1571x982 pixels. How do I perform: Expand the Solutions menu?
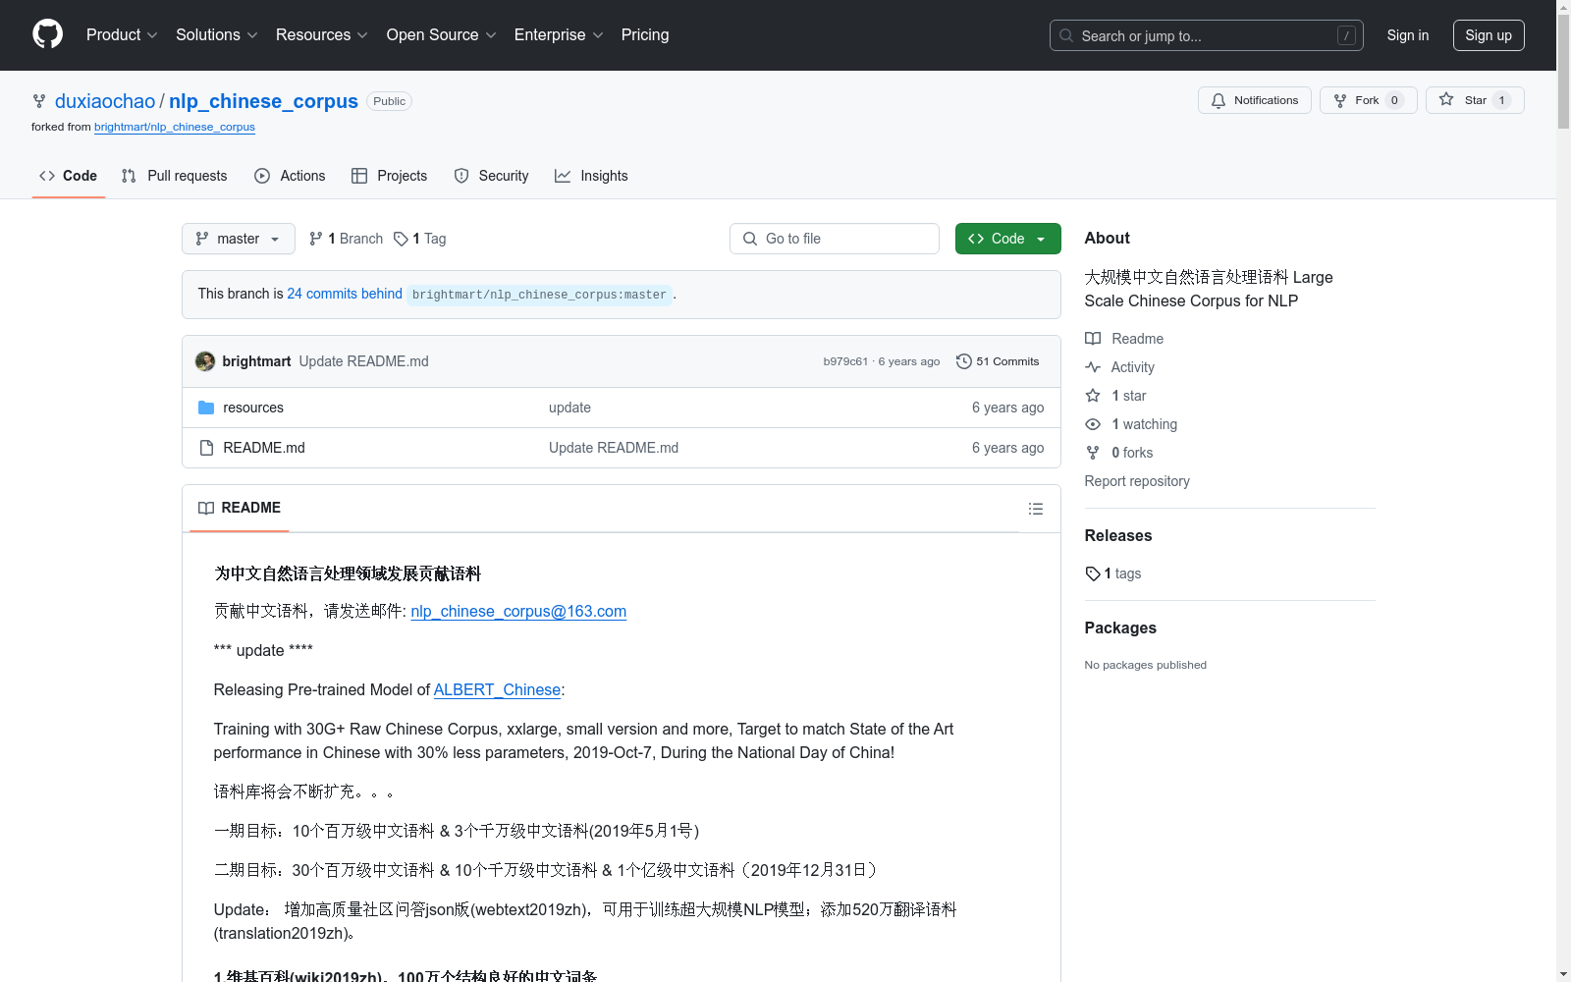[x=217, y=35]
